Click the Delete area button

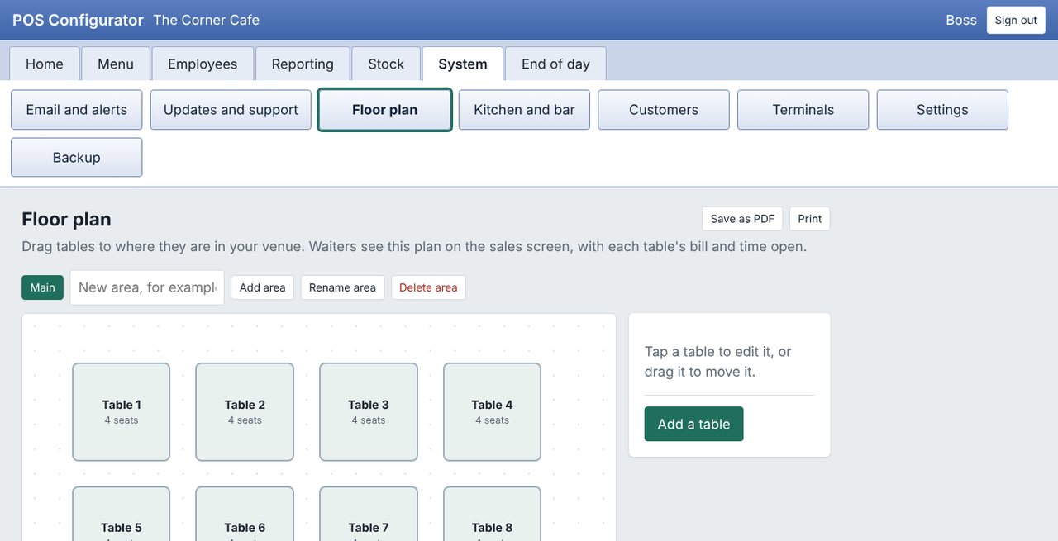428,287
